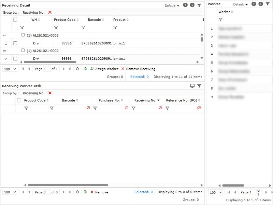Open page size dropdown in Receiving Detail
Viewport: 273px width, 205px height.
[10, 69]
